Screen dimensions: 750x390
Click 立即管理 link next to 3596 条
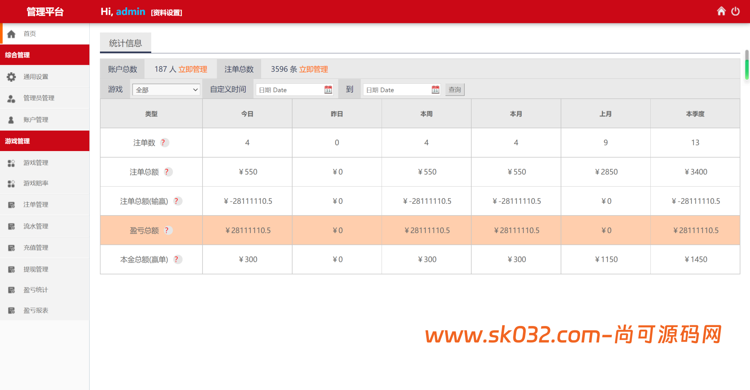[x=313, y=69]
